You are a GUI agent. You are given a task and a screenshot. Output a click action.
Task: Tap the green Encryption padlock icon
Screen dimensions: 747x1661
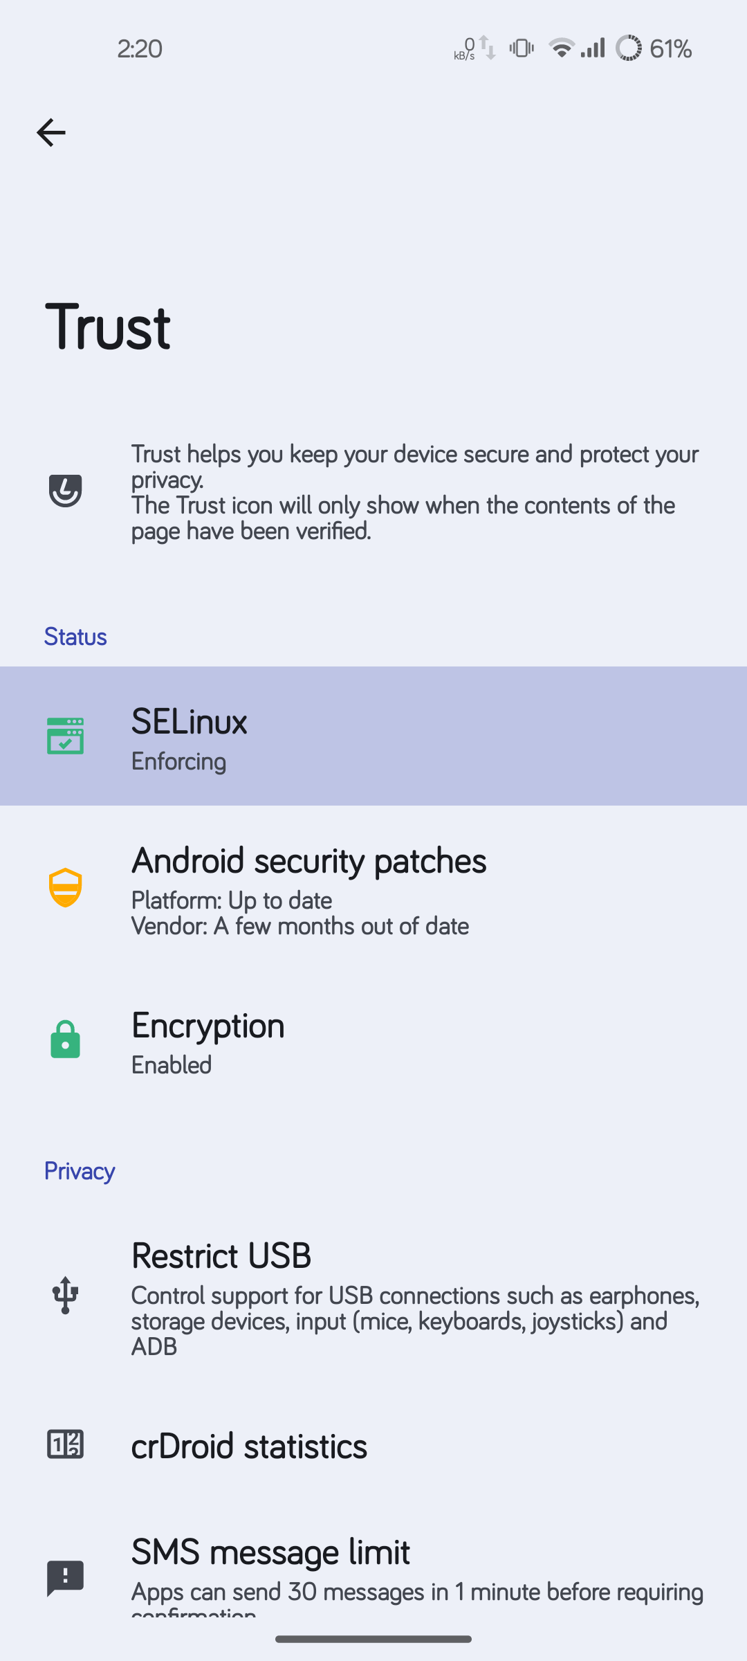point(66,1039)
